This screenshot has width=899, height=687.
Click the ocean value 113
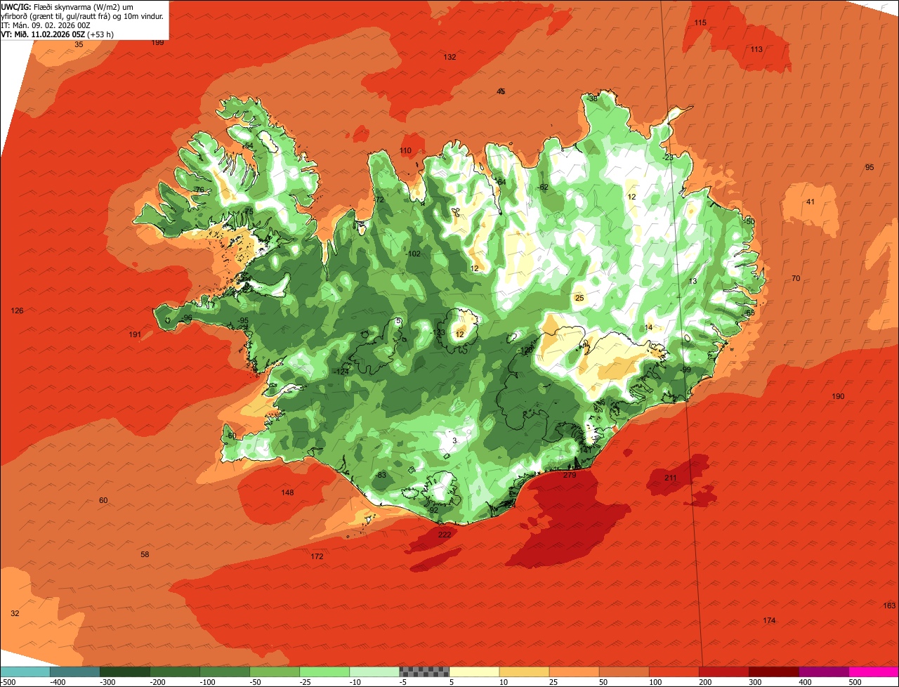(x=756, y=49)
